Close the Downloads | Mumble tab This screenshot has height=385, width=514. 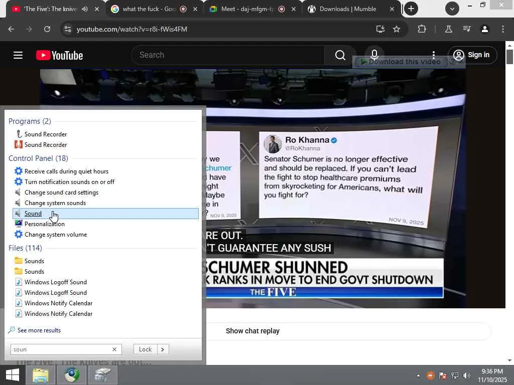click(392, 9)
